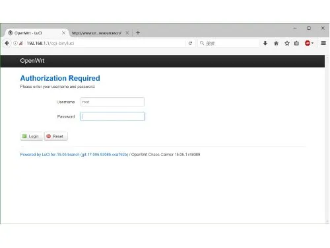Open the bookmarks list clipboard icon
Screen dimensions: 330x248
point(296,43)
